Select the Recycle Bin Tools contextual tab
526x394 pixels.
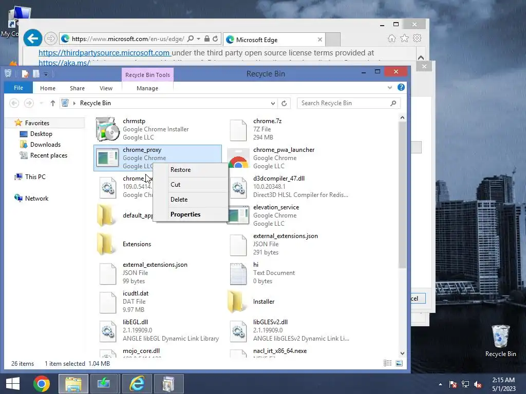click(x=147, y=75)
